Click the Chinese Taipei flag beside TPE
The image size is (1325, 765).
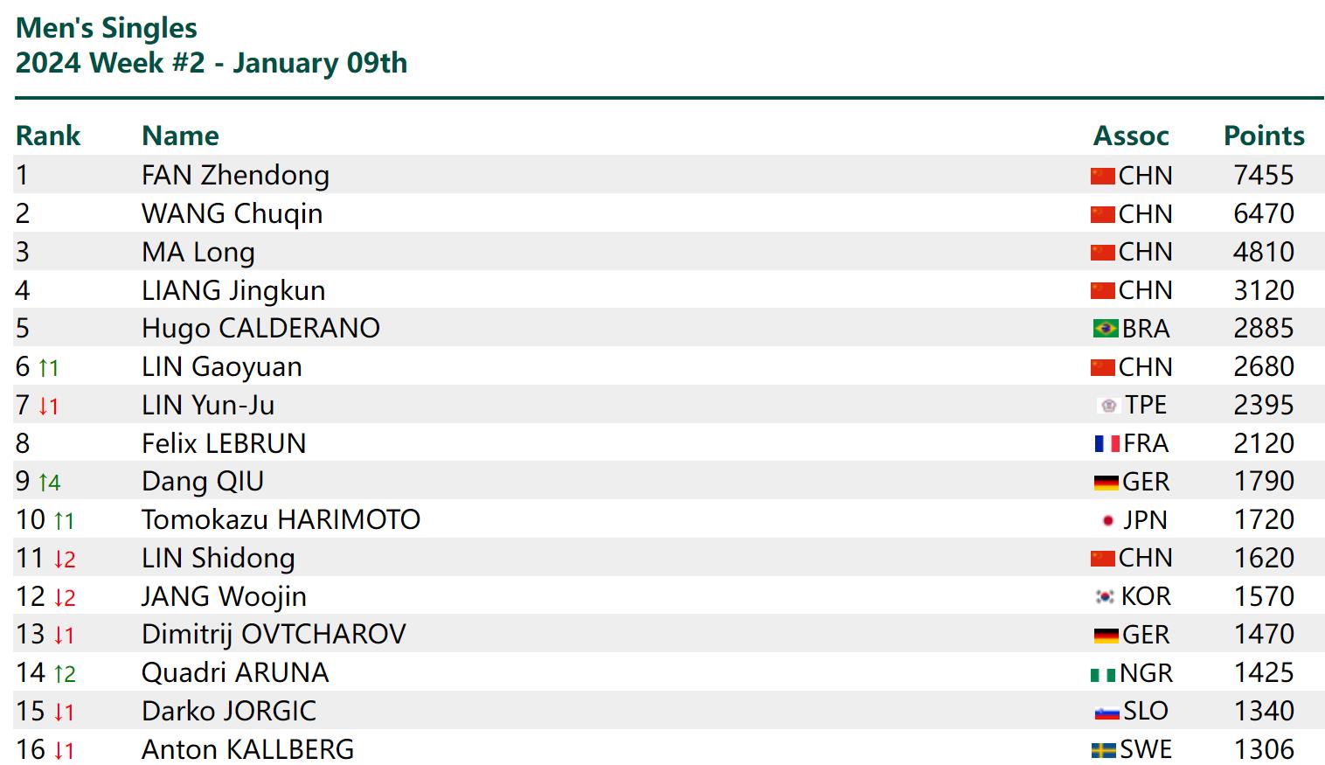point(1108,406)
